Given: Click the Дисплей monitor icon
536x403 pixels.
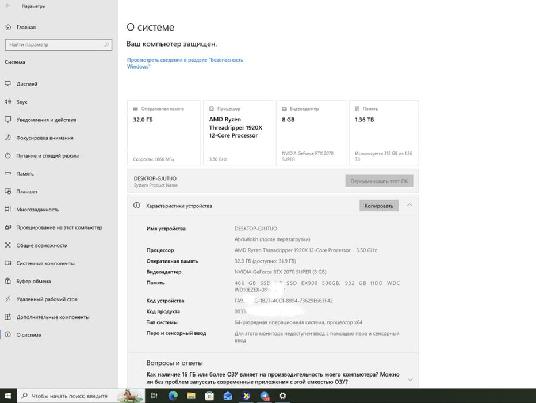Looking at the screenshot, I should point(8,83).
